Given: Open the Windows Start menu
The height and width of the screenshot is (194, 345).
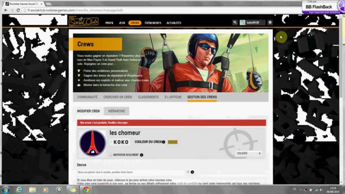Looking at the screenshot, I should (x=6, y=189).
